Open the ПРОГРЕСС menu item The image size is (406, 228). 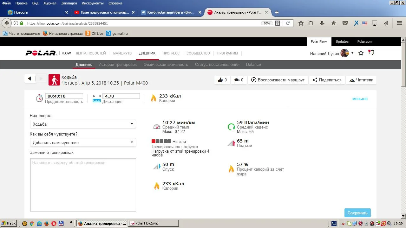171,53
